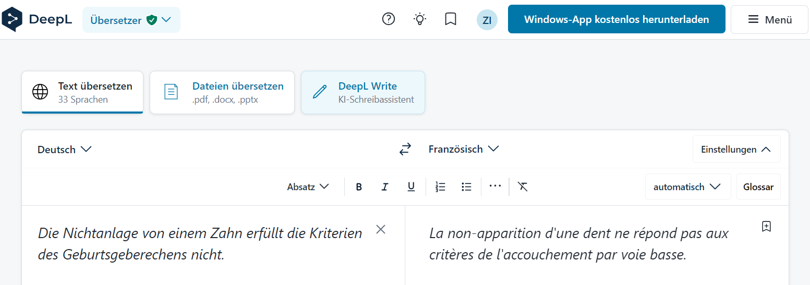The width and height of the screenshot is (810, 285).
Task: Save translation with bookmark-plus icon
Action: tap(766, 226)
